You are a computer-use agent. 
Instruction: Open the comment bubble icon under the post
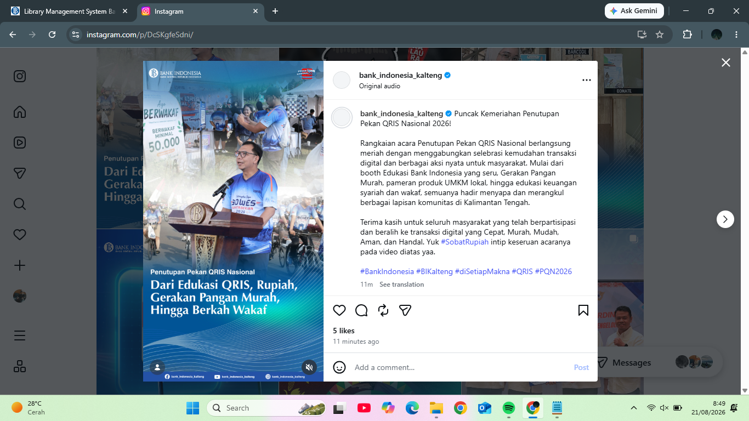point(361,310)
